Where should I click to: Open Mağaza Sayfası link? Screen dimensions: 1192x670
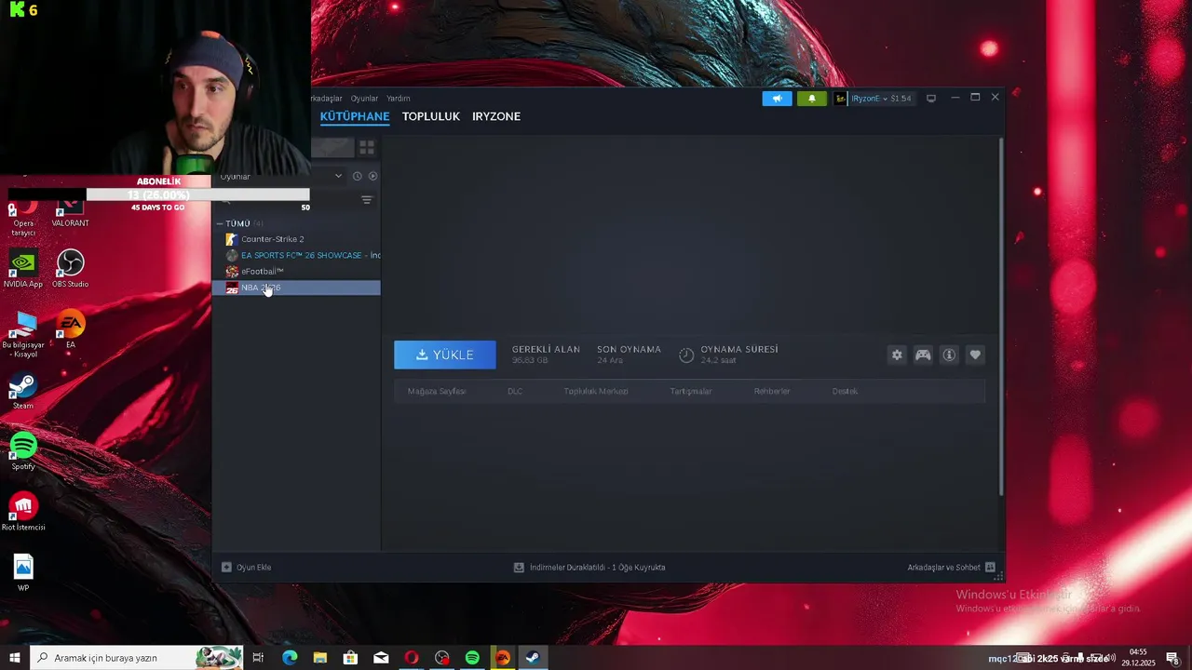[437, 391]
